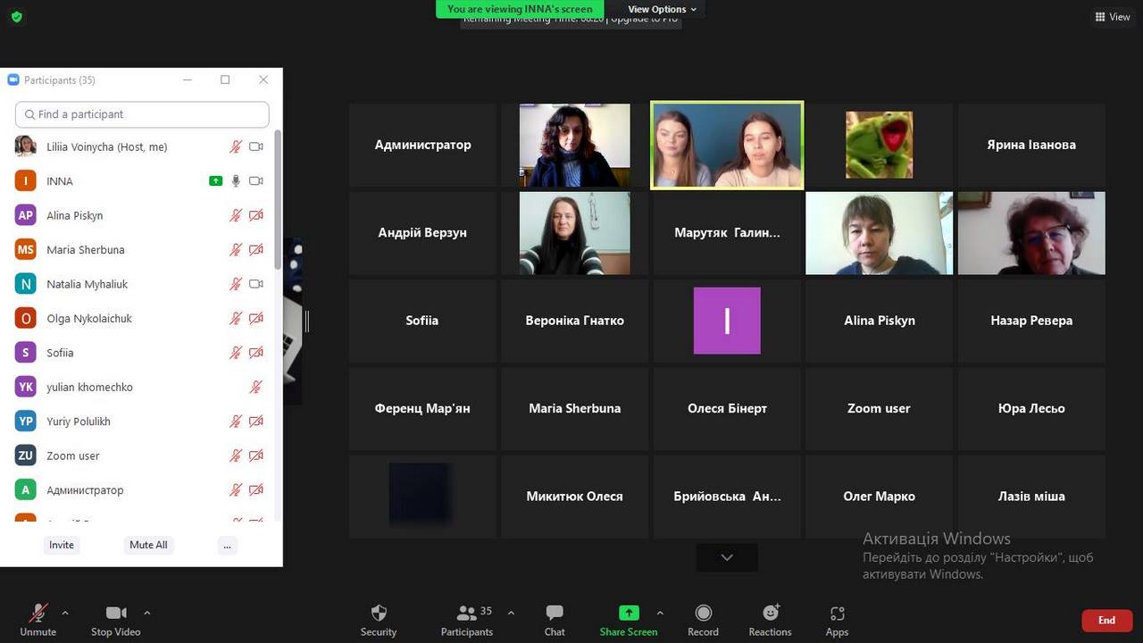
Task: Click Alina Piskyn's AP avatar
Action: pos(25,215)
